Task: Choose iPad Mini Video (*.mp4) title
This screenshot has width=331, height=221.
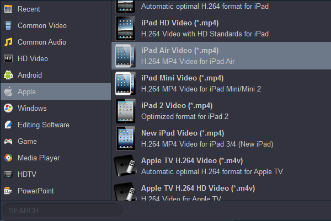Action: 183,78
